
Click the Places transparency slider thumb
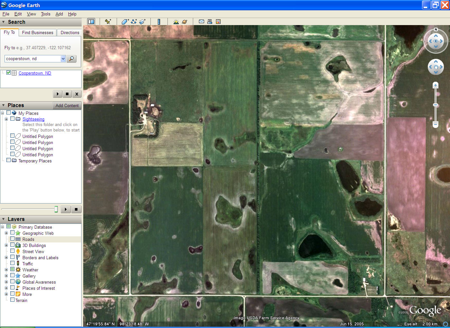coord(56,209)
